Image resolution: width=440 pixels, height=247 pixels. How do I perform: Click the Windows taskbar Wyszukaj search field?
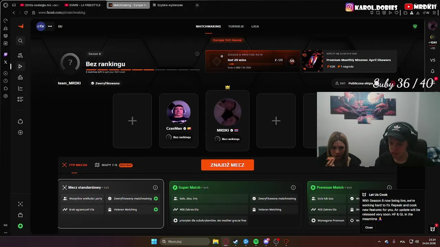pos(185,242)
